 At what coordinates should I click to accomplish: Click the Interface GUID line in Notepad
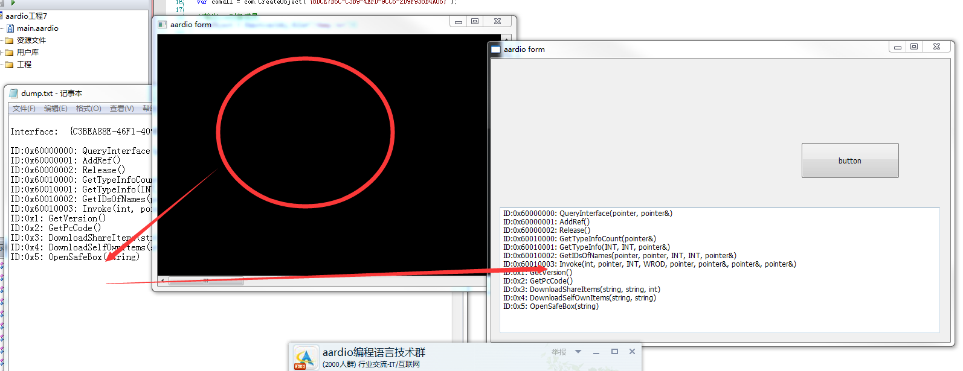point(81,132)
